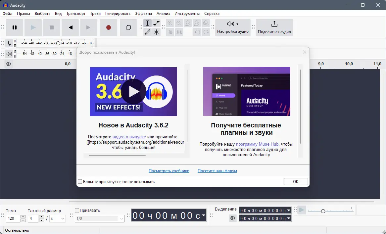Pick the Draw tool pencil icon
This screenshot has width=386, height=234.
(x=147, y=32)
